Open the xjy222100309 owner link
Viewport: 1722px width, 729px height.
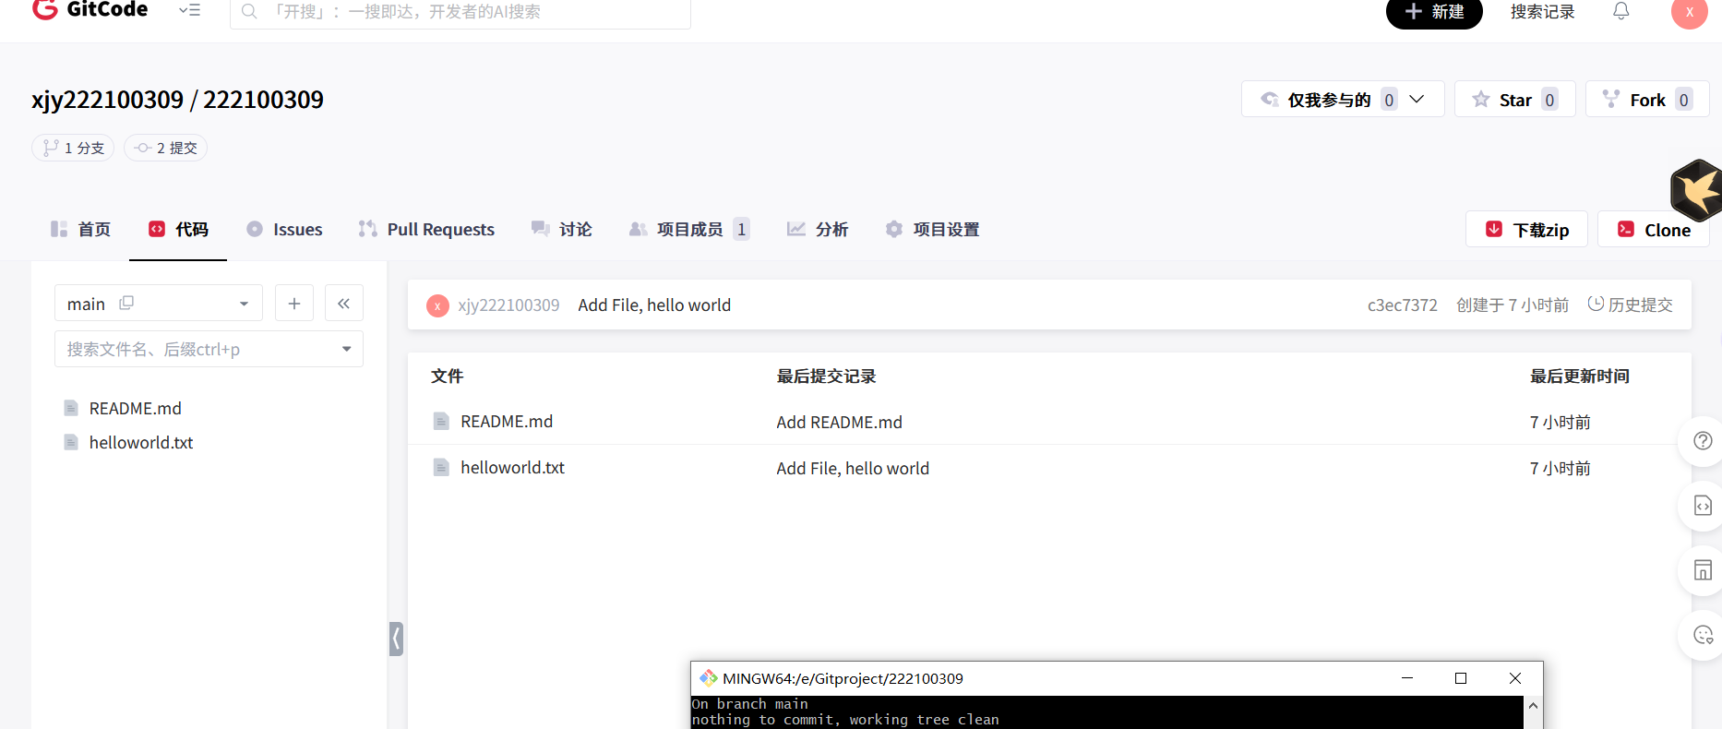pos(107,100)
